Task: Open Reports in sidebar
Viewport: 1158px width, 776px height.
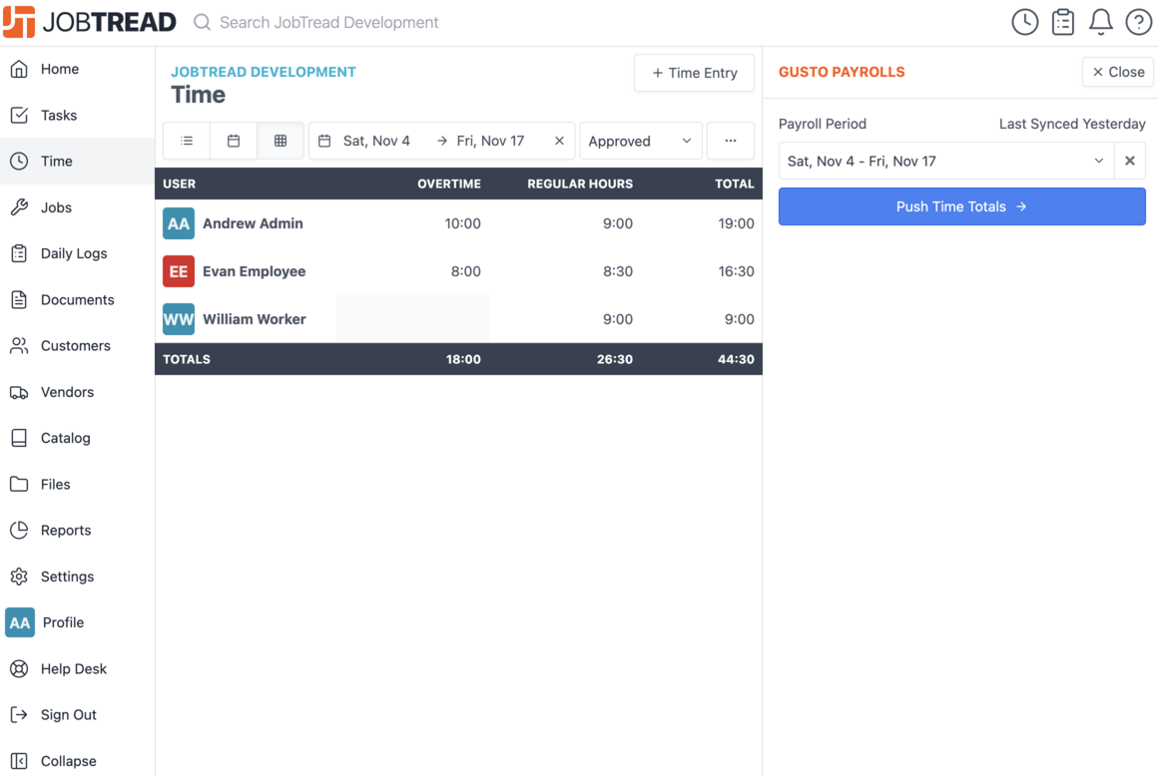Action: point(77,530)
